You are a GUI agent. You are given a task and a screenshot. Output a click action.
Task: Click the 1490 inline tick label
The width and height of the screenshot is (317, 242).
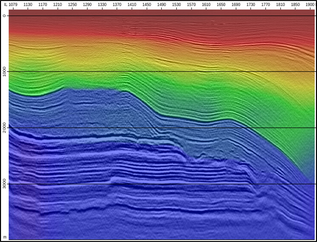point(161,5)
